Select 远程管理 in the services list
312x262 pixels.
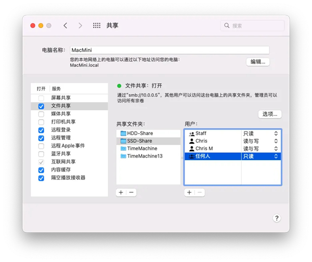pos(61,138)
